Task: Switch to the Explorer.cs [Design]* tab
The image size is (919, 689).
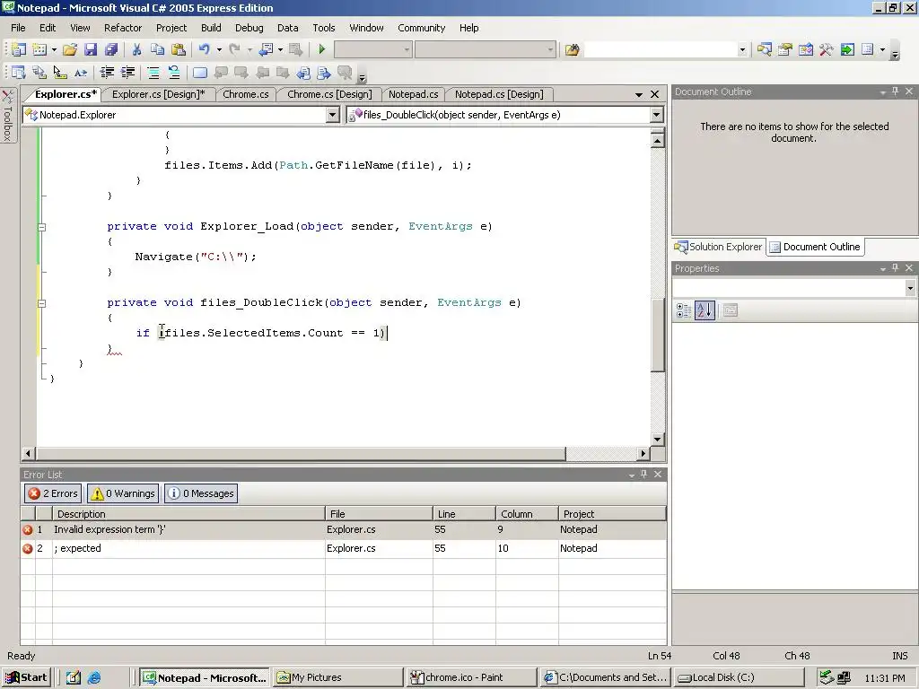Action: click(158, 94)
